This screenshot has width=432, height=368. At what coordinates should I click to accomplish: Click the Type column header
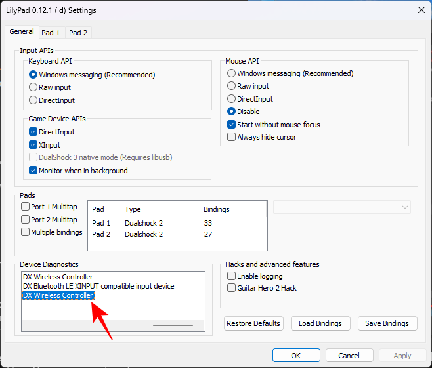[160, 209]
